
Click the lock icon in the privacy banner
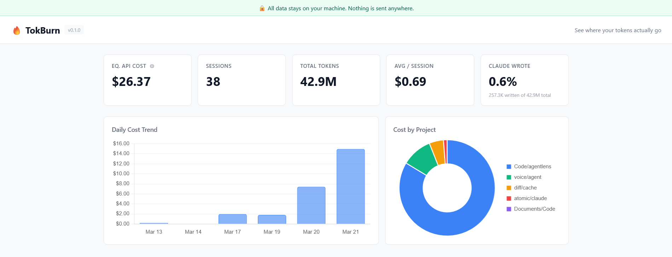[x=262, y=8]
